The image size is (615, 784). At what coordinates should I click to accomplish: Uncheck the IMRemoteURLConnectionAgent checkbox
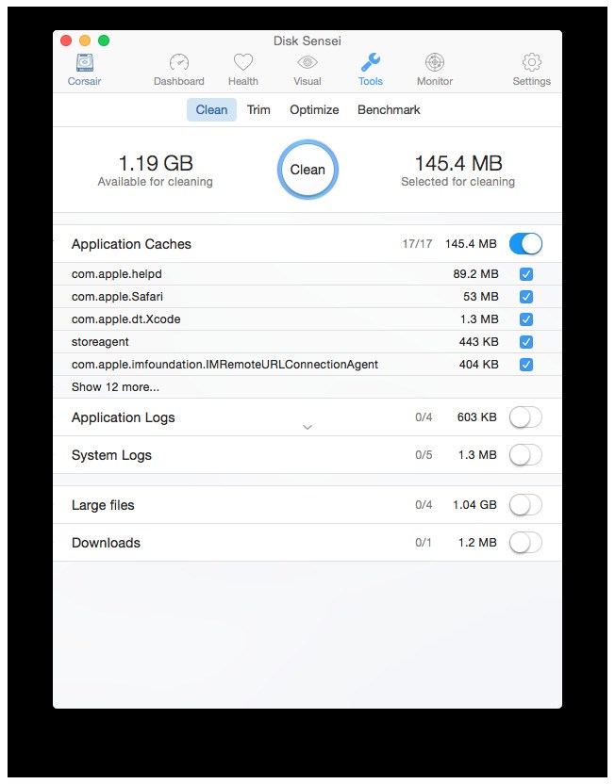pos(526,365)
